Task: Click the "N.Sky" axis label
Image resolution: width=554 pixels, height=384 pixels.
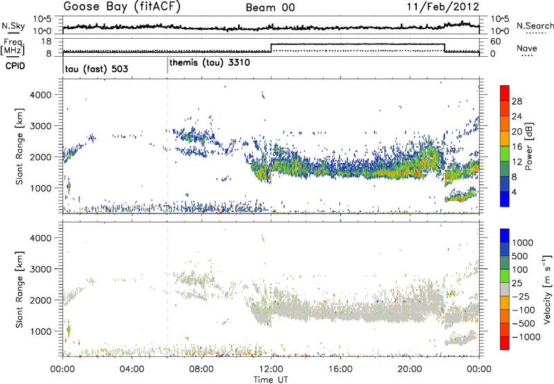Action: 13,26
